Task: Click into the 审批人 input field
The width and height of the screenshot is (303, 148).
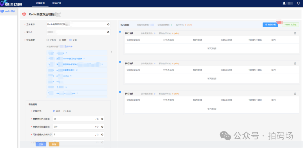Action: click(79, 32)
